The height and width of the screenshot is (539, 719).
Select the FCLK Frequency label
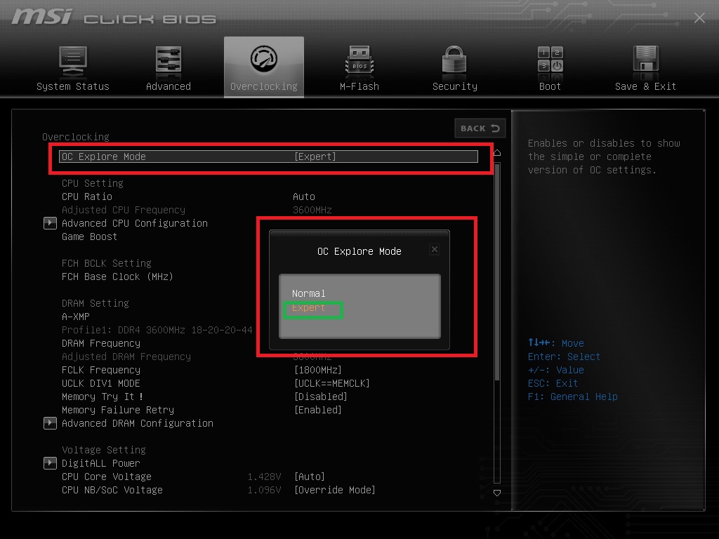[x=101, y=370]
